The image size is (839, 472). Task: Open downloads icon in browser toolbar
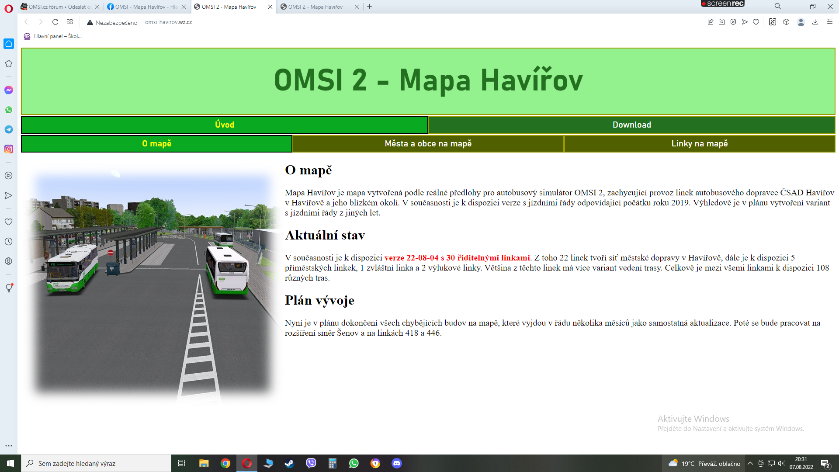click(815, 22)
